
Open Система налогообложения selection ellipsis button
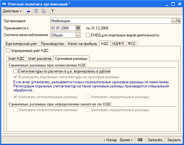click(x=78, y=35)
